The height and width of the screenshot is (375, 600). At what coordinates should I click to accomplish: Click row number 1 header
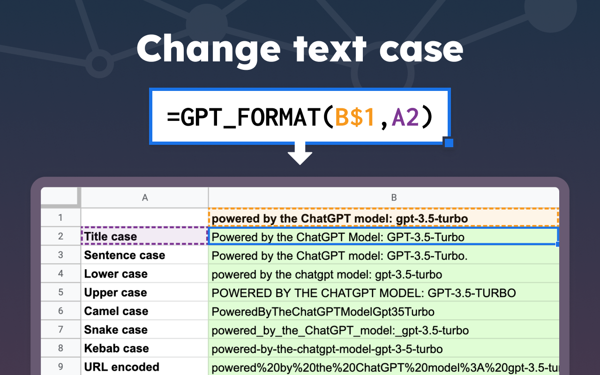click(60, 218)
